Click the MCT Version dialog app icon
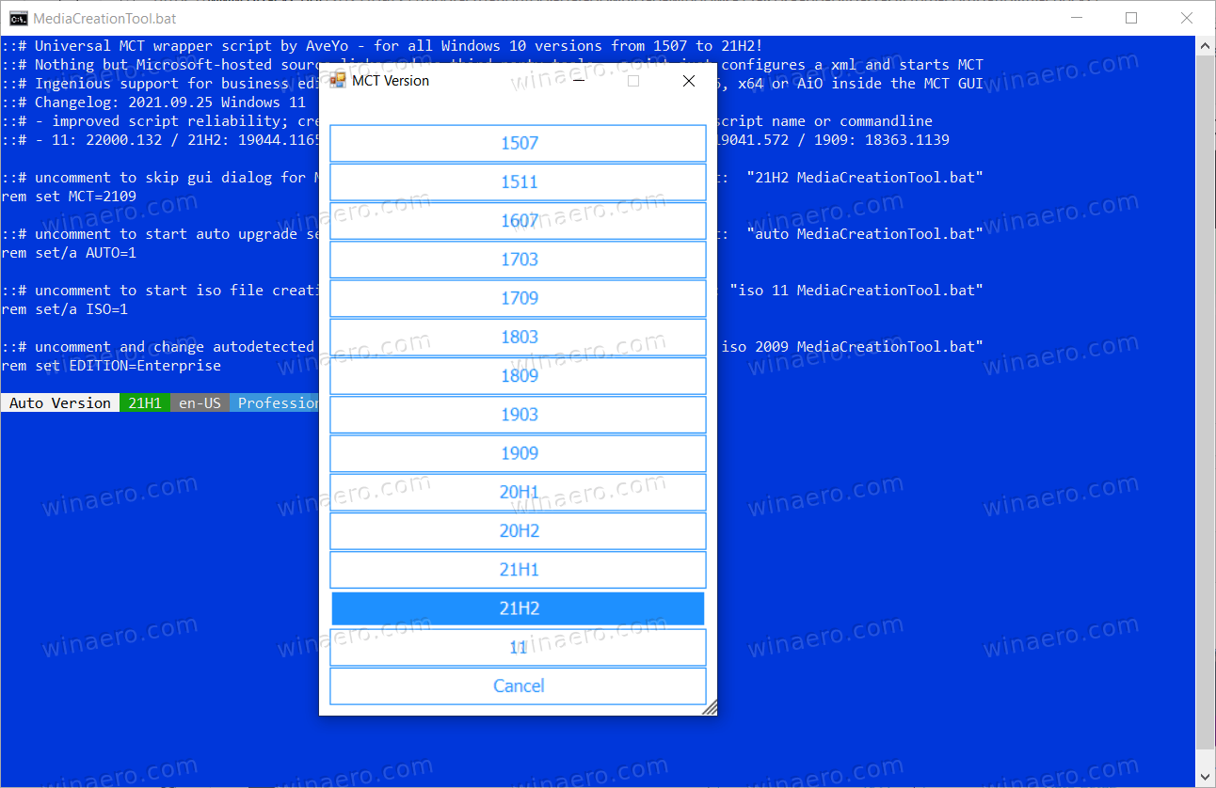The width and height of the screenshot is (1216, 788). point(338,81)
